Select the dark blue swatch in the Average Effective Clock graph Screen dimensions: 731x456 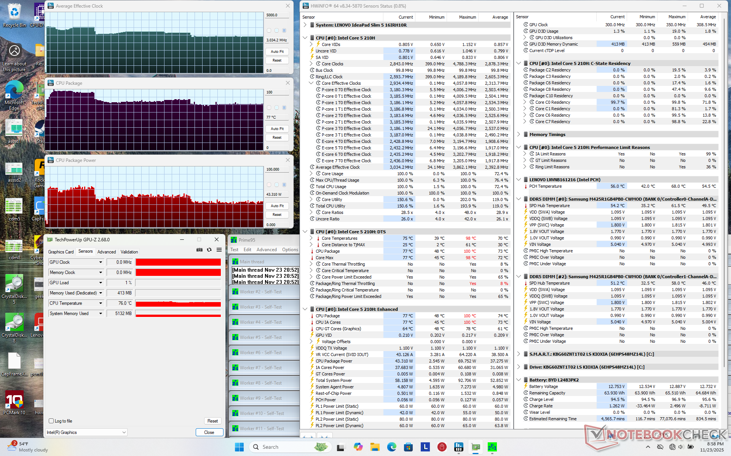coord(284,30)
